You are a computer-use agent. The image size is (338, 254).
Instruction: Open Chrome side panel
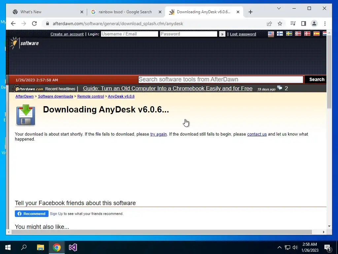[x=304, y=23]
